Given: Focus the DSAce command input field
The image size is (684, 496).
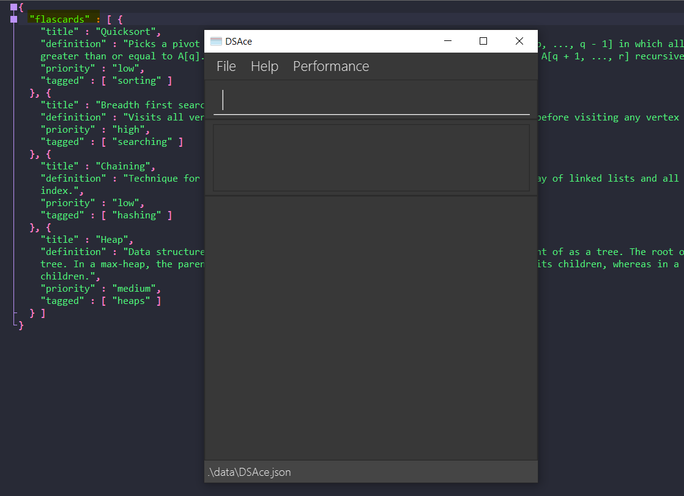Looking at the screenshot, I should [371, 100].
